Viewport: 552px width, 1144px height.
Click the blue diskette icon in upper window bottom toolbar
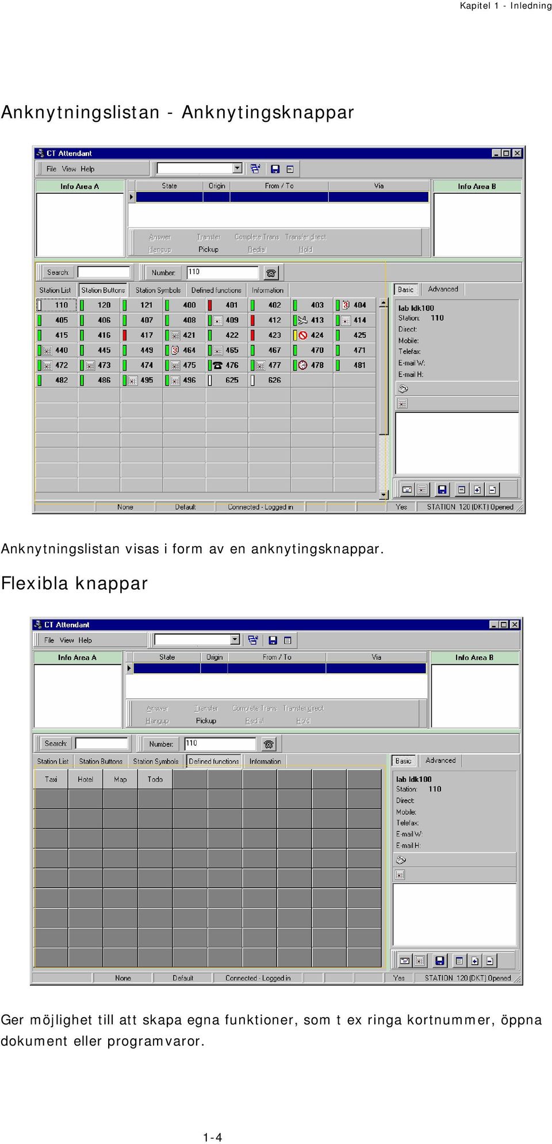click(442, 489)
